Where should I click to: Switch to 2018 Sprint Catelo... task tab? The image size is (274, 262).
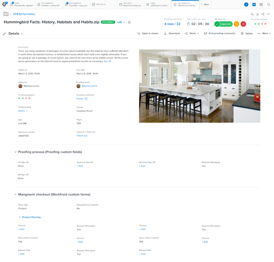click(x=158, y=4)
